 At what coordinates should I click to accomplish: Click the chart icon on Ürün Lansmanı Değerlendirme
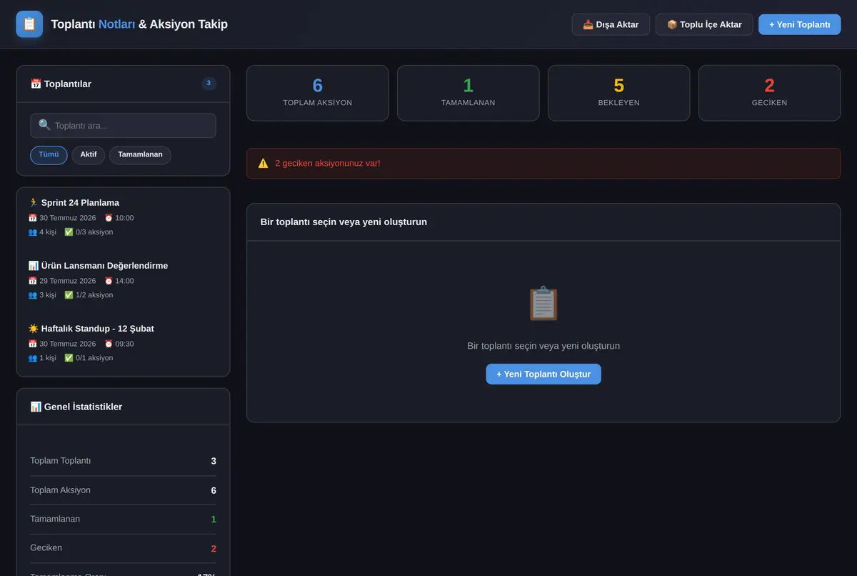[33, 265]
